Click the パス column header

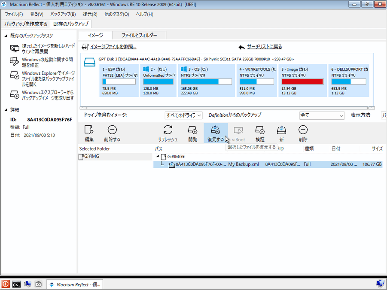(158, 149)
